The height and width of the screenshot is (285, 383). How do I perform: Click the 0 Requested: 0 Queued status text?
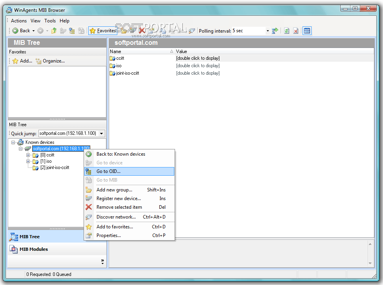tap(49, 274)
